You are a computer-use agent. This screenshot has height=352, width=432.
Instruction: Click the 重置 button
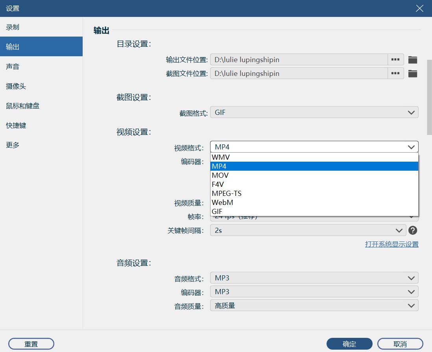coord(31,343)
